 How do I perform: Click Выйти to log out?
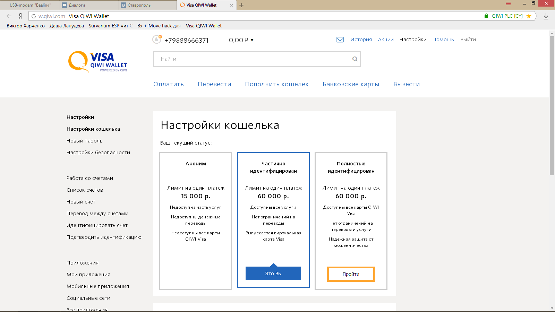point(468,40)
